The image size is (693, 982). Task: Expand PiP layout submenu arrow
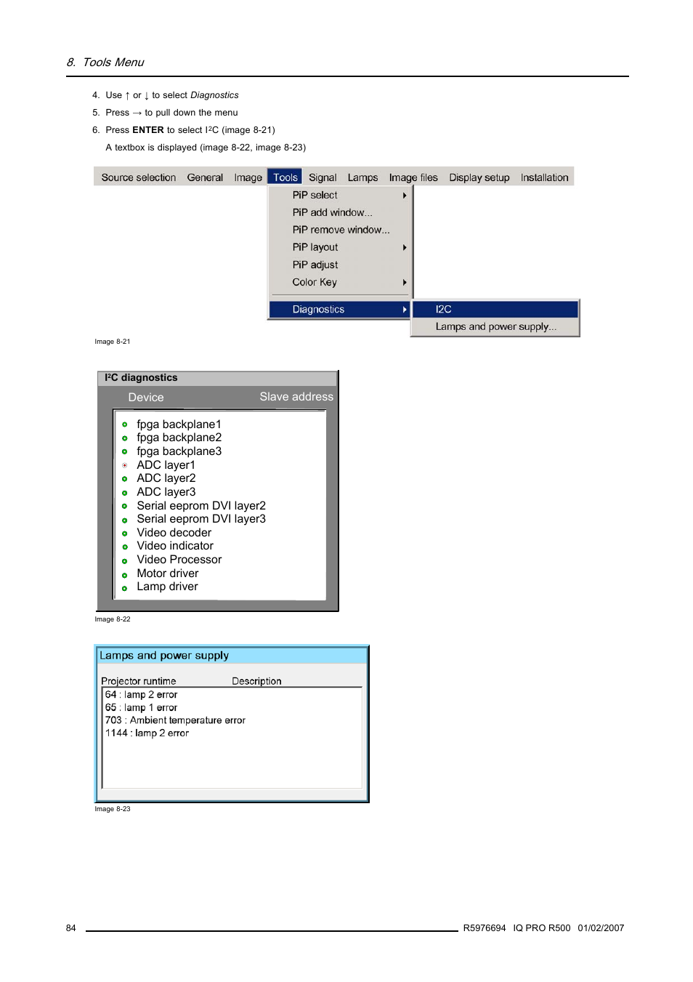(405, 248)
